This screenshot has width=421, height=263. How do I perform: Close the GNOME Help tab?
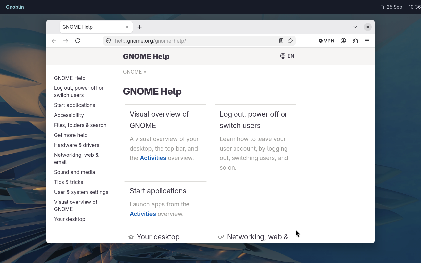click(x=127, y=27)
